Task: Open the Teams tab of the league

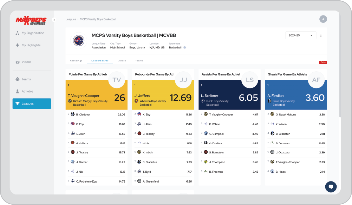Action: (139, 60)
